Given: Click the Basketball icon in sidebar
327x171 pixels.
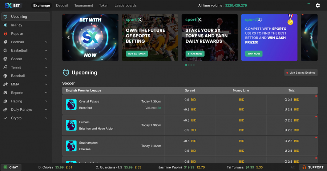Looking at the screenshot, I should click(x=5, y=50).
